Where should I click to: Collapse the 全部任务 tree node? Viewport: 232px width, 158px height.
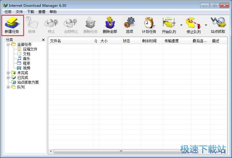click(8, 44)
